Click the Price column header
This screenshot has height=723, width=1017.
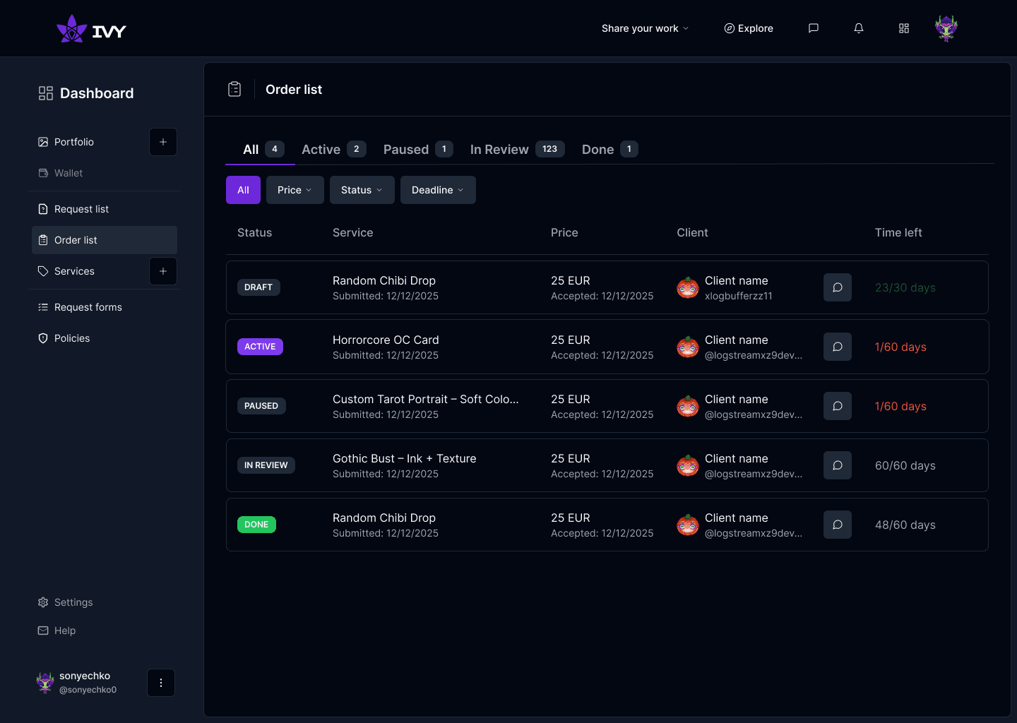tap(564, 232)
